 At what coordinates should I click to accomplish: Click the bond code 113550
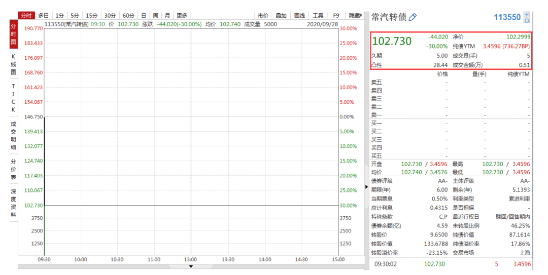pos(507,17)
